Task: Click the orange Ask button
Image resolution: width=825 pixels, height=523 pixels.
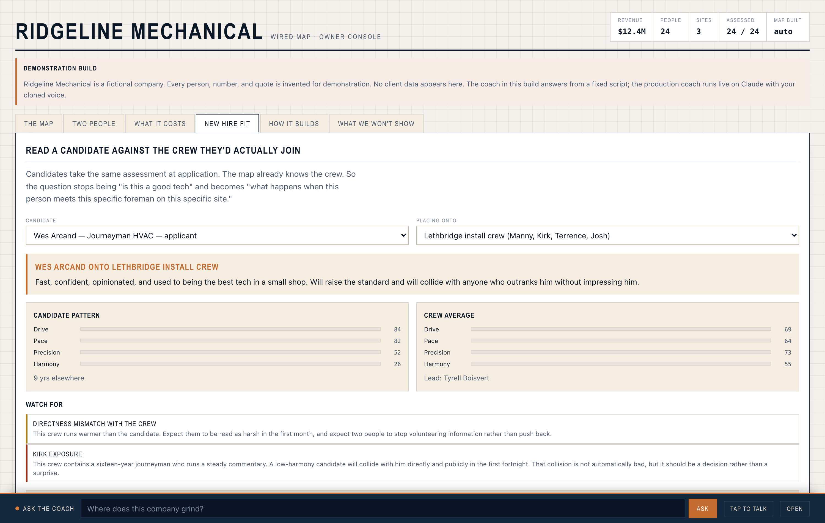Action: (x=702, y=509)
